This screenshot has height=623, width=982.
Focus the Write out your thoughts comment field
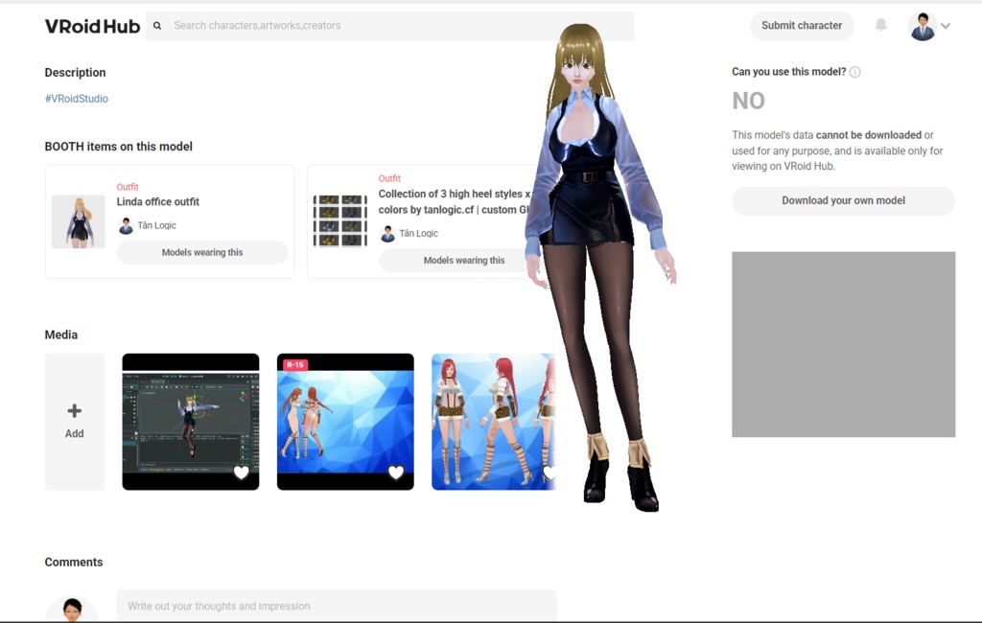pyautogui.click(x=337, y=606)
